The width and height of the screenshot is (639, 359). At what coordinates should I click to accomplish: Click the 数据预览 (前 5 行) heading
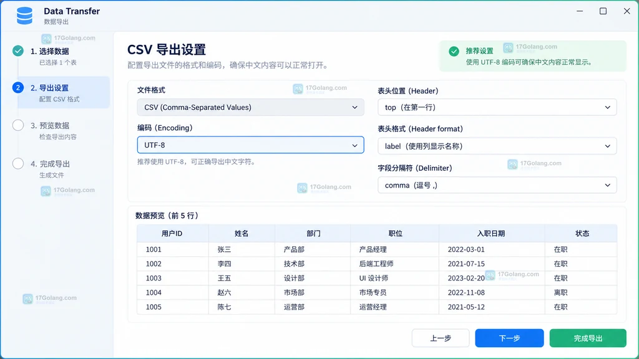167,216
